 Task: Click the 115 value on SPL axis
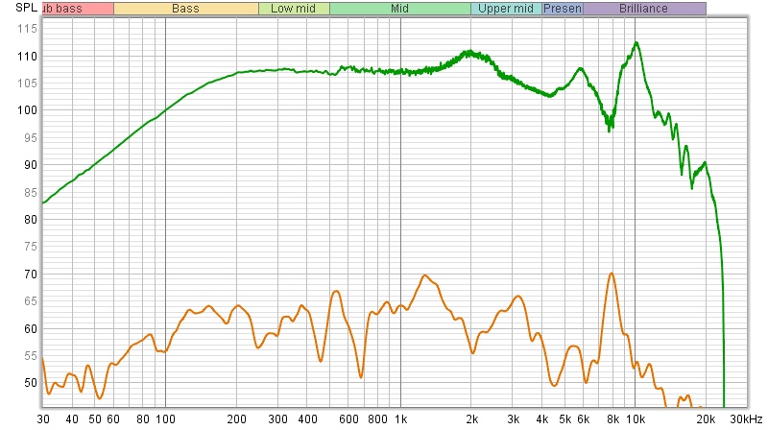(x=27, y=29)
